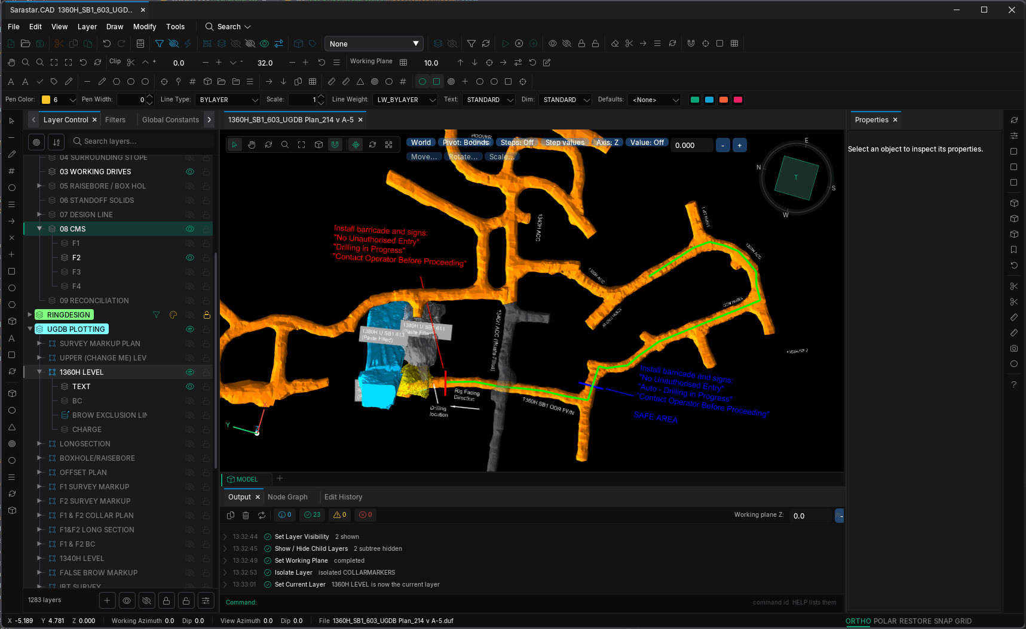Hide the F2 layer
1026x629 pixels.
[190, 258]
